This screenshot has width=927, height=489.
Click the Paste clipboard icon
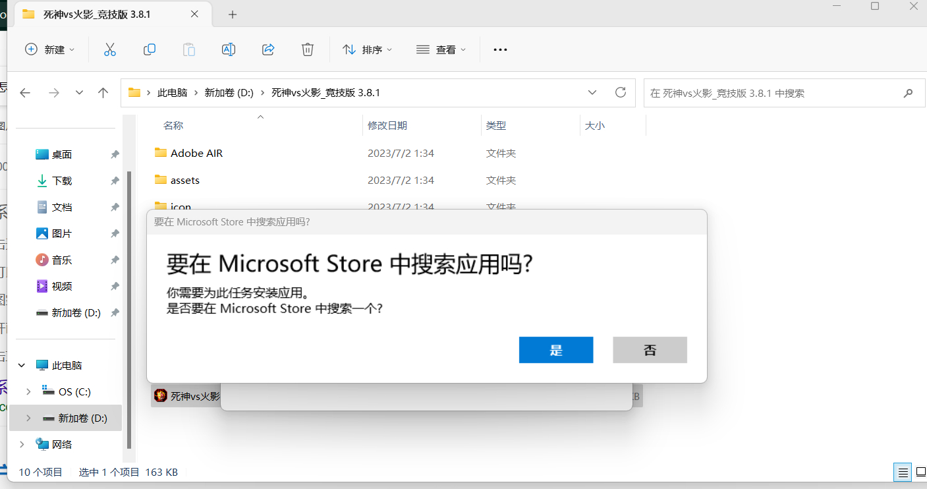(189, 49)
